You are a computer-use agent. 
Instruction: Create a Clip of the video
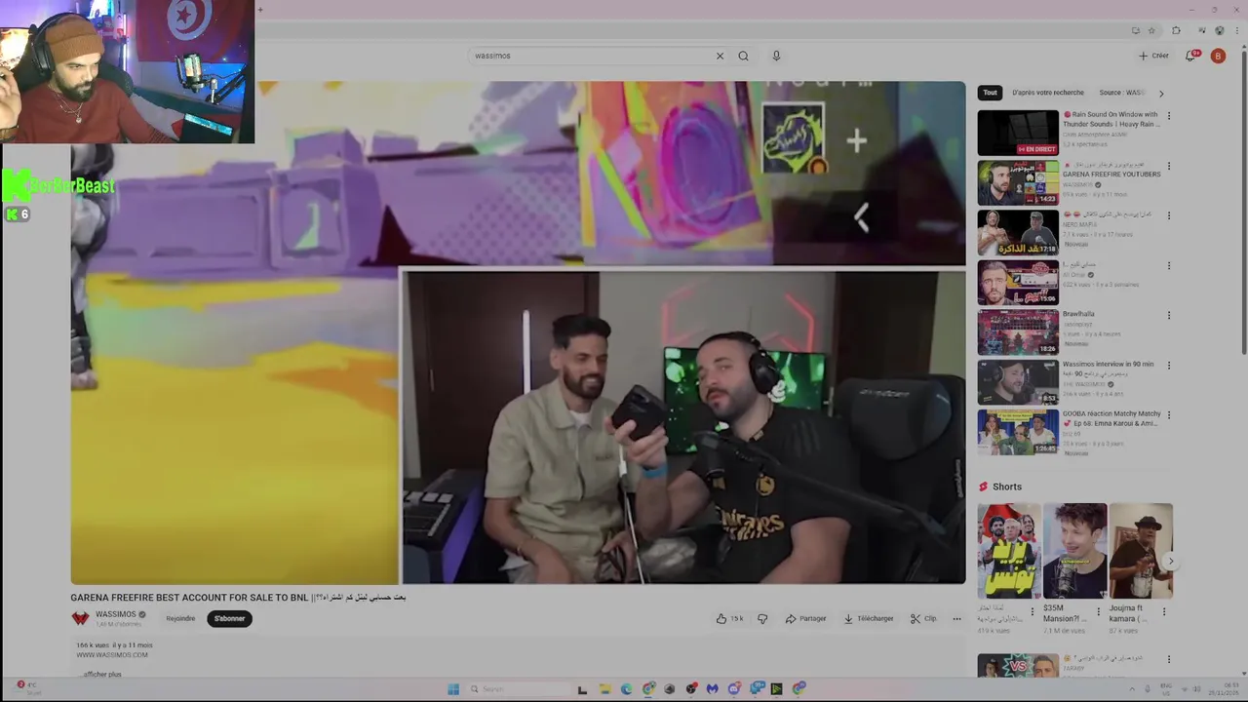[923, 618]
